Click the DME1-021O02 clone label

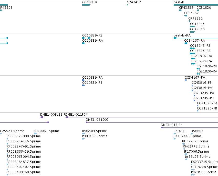97,120
